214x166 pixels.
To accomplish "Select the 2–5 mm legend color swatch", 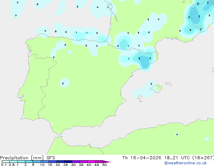I will (x=29, y=162).
